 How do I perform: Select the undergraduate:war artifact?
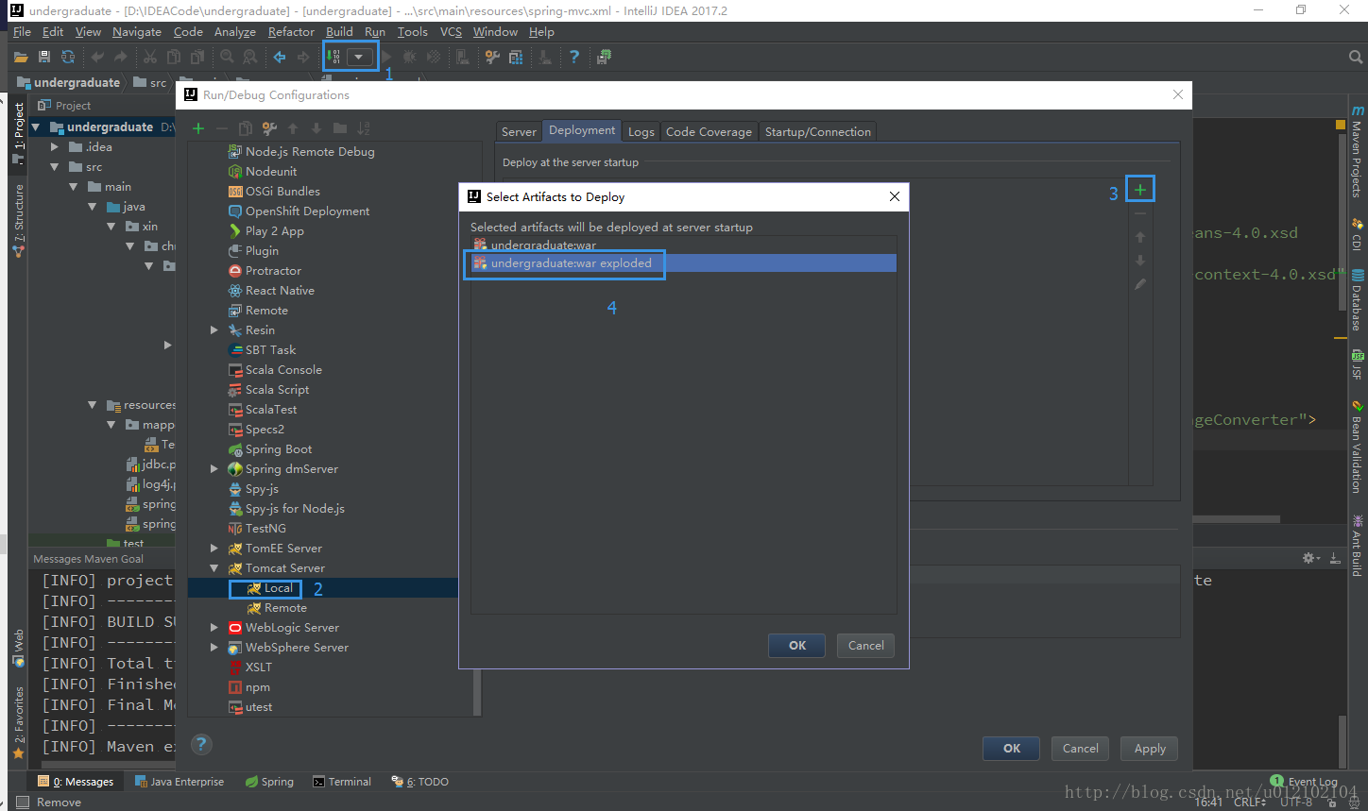pyautogui.click(x=683, y=245)
